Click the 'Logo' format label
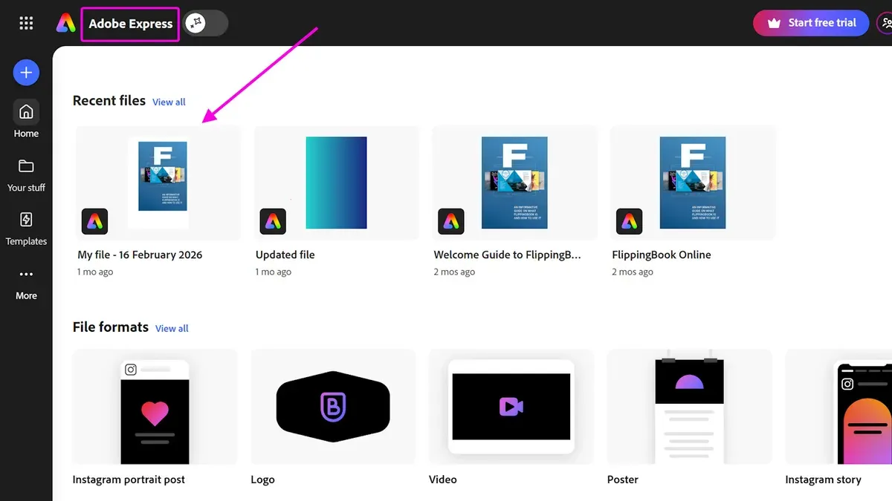 [262, 479]
